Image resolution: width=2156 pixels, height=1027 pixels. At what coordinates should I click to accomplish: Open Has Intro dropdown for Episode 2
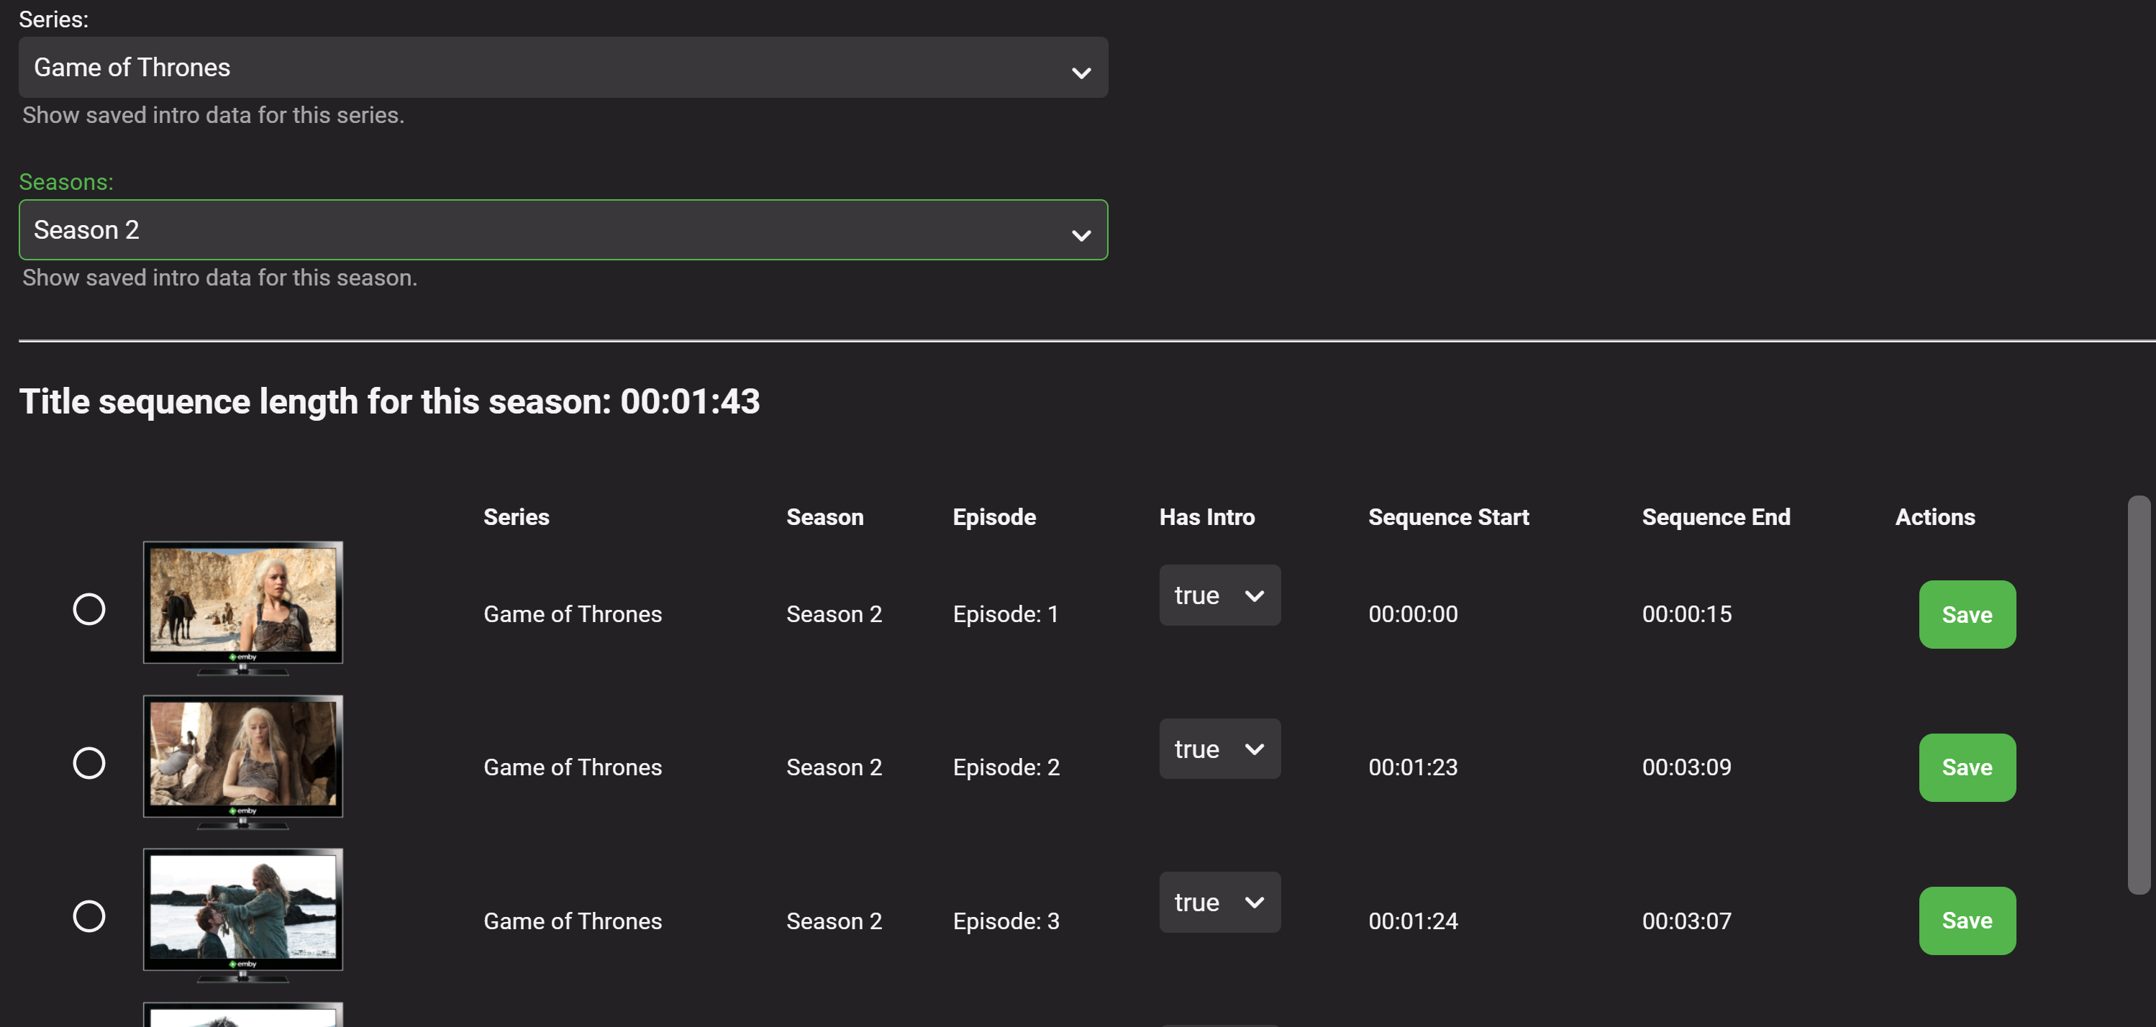(x=1219, y=749)
